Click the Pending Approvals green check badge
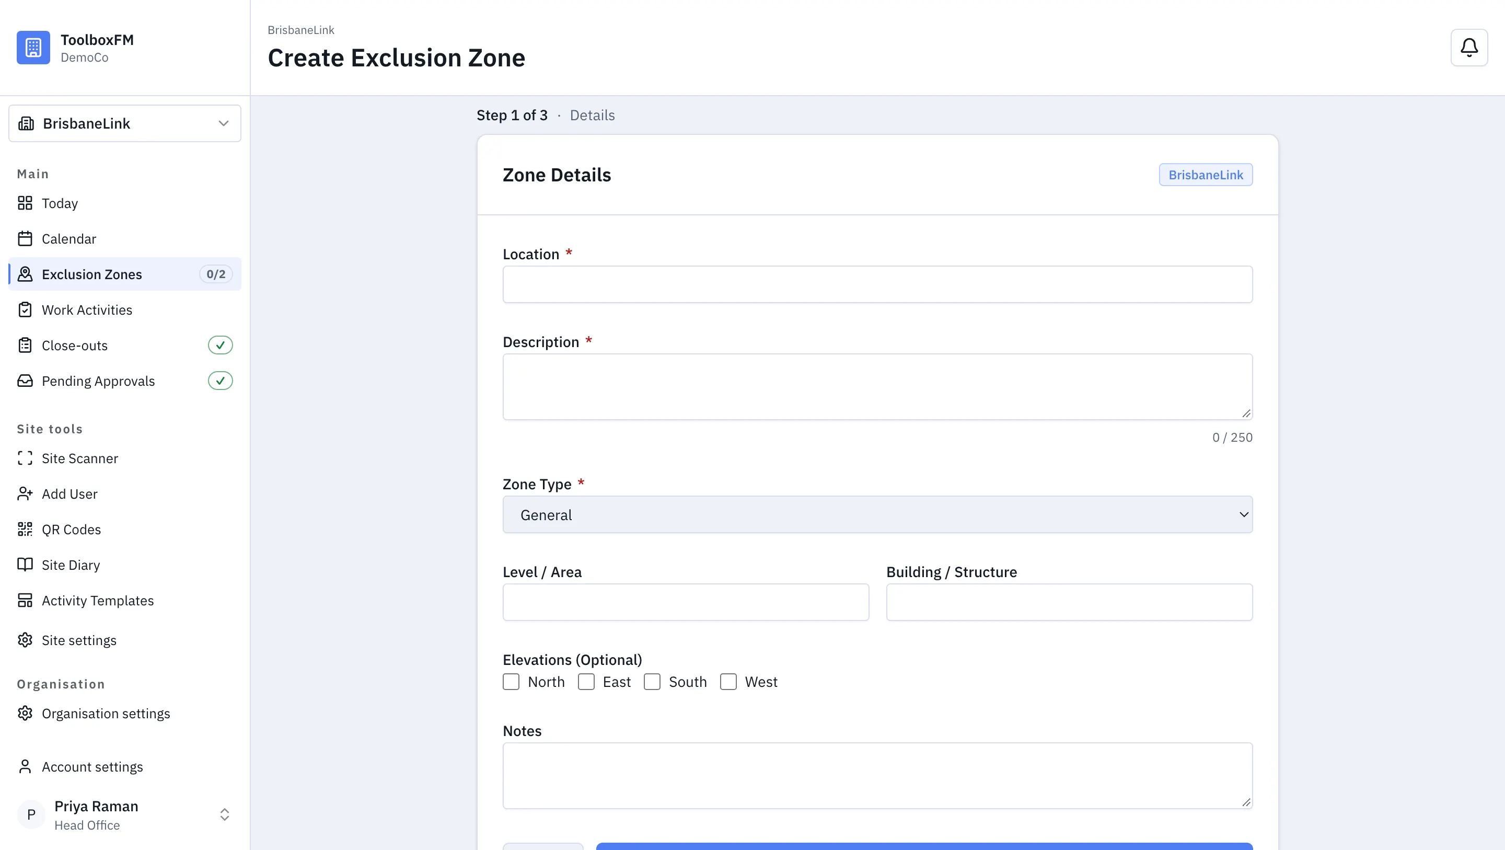Image resolution: width=1505 pixels, height=850 pixels. [220, 381]
